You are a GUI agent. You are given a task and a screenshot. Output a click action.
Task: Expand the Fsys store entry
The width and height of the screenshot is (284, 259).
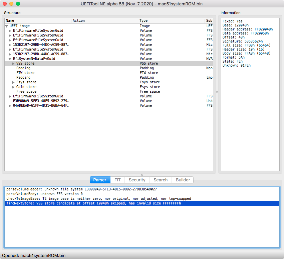[13, 82]
